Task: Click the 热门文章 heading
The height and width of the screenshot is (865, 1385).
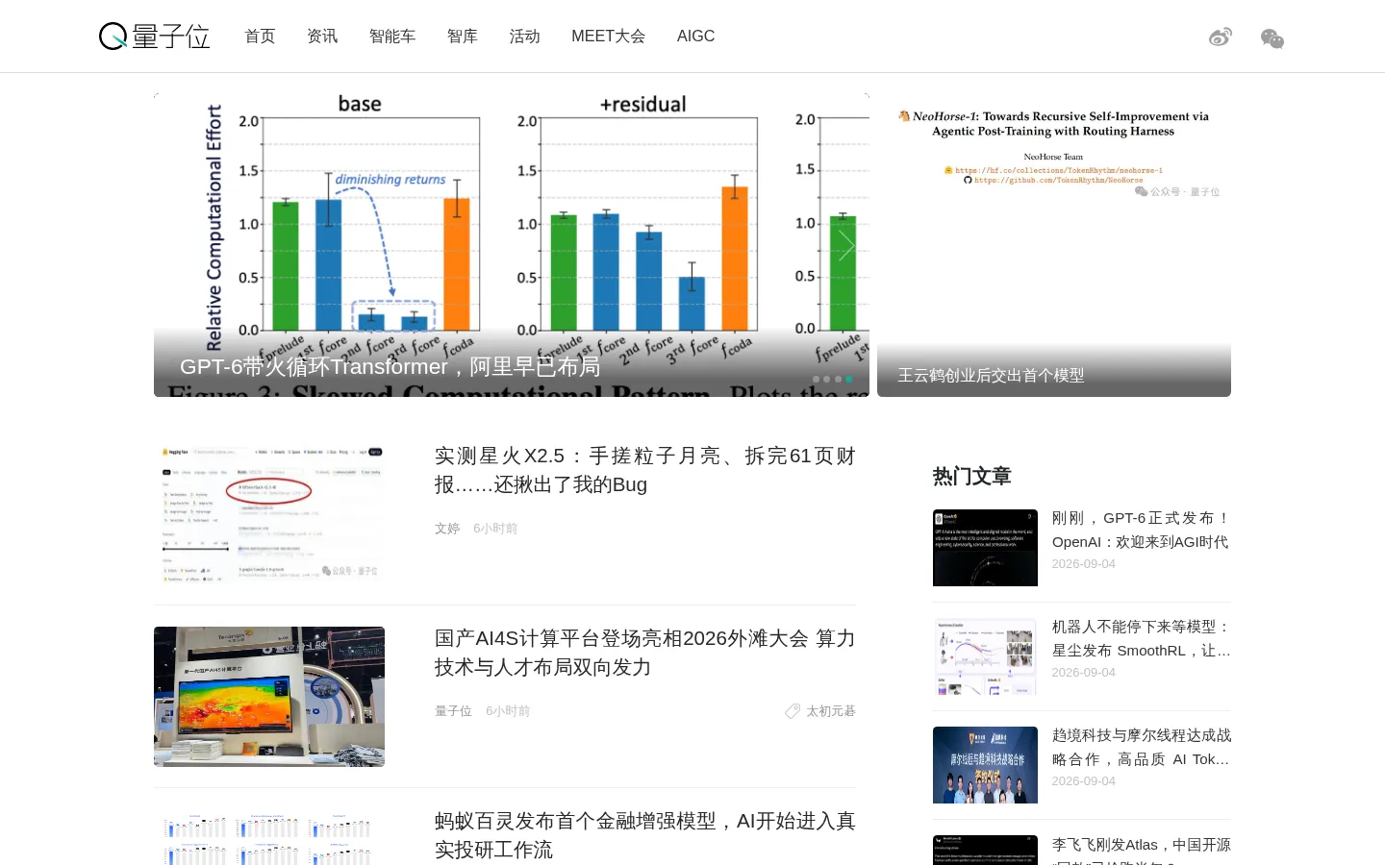Action: click(971, 476)
